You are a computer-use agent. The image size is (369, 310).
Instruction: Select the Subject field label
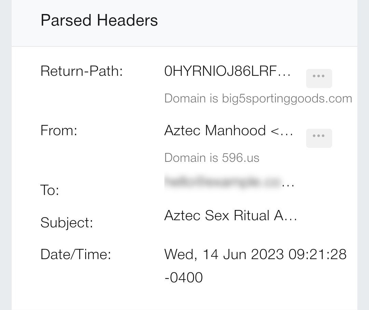tap(67, 223)
